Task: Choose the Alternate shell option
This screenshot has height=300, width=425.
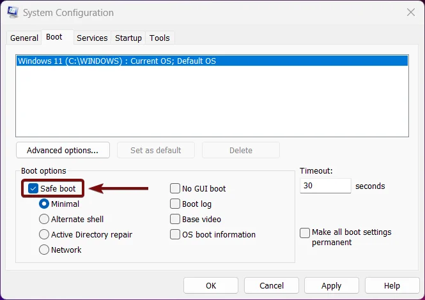Action: pos(44,219)
